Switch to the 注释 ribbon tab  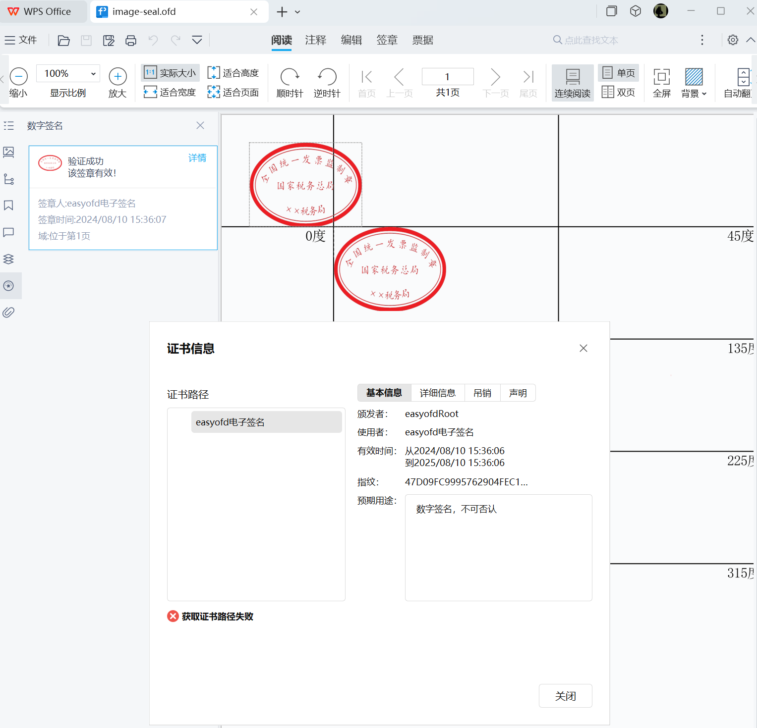pyautogui.click(x=315, y=40)
